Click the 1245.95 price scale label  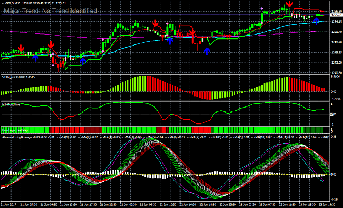pos(336,52)
